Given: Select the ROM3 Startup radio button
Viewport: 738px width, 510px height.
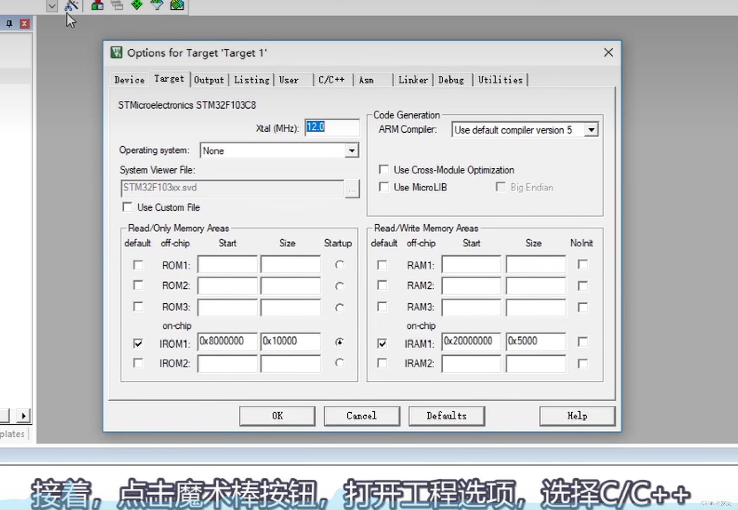Looking at the screenshot, I should coord(339,307).
